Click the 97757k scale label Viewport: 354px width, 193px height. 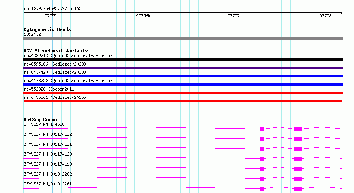[235, 16]
